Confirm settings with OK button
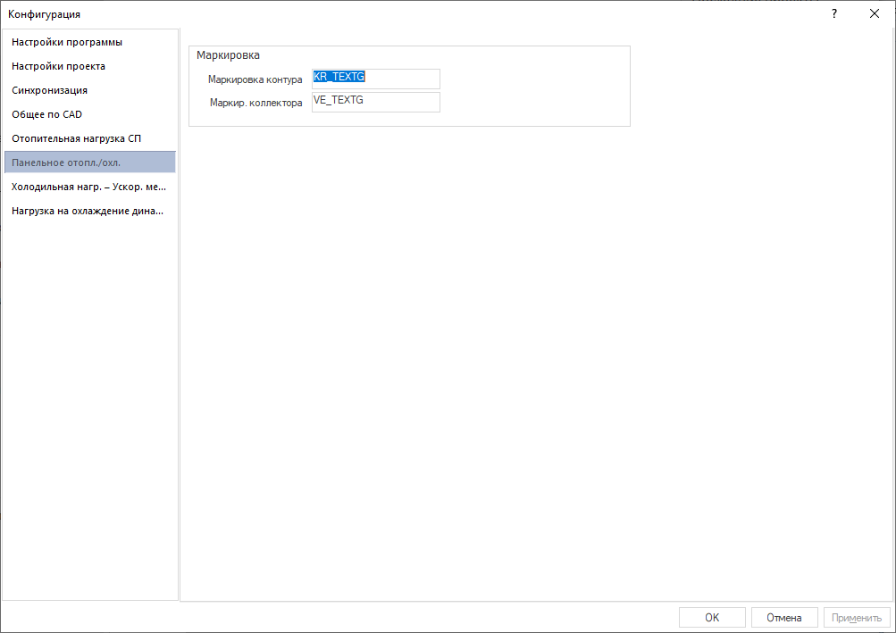The height and width of the screenshot is (633, 896). click(x=712, y=618)
